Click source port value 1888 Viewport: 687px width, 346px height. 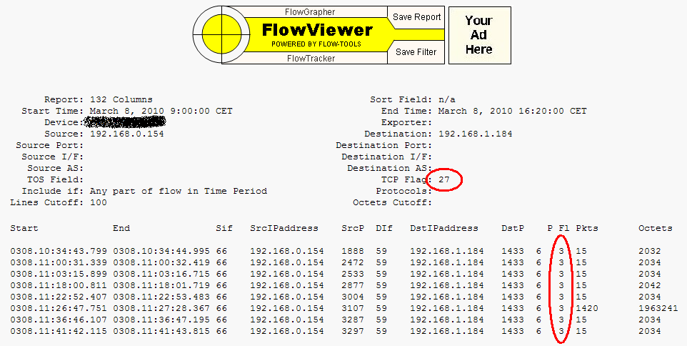353,251
